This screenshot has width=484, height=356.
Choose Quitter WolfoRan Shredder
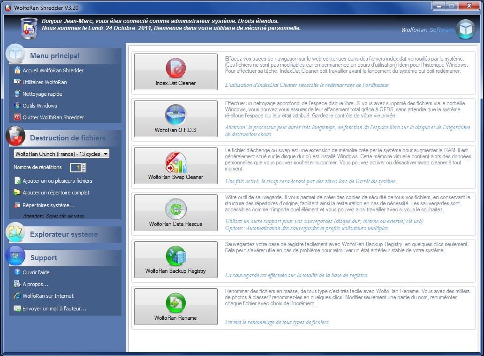[x=53, y=117]
